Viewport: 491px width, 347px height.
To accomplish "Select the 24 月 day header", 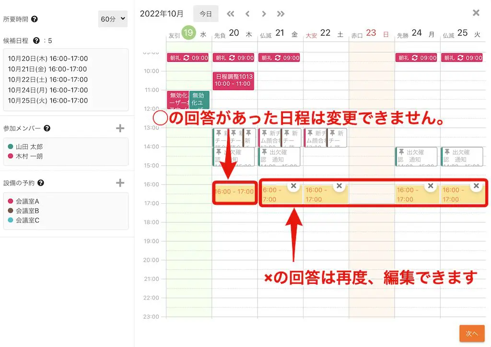I will [x=417, y=34].
